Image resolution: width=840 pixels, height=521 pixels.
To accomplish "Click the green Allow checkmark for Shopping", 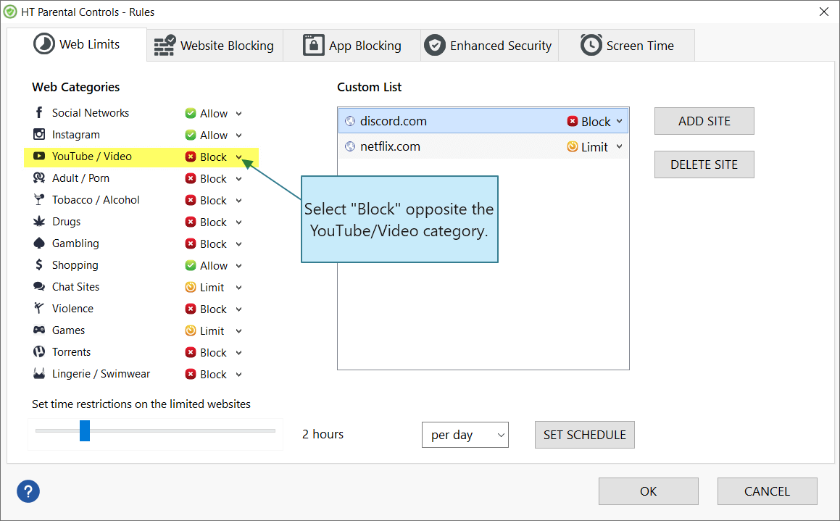I will point(190,265).
